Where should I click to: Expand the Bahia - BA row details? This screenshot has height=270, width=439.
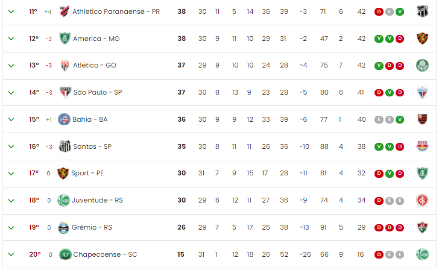tap(11, 119)
